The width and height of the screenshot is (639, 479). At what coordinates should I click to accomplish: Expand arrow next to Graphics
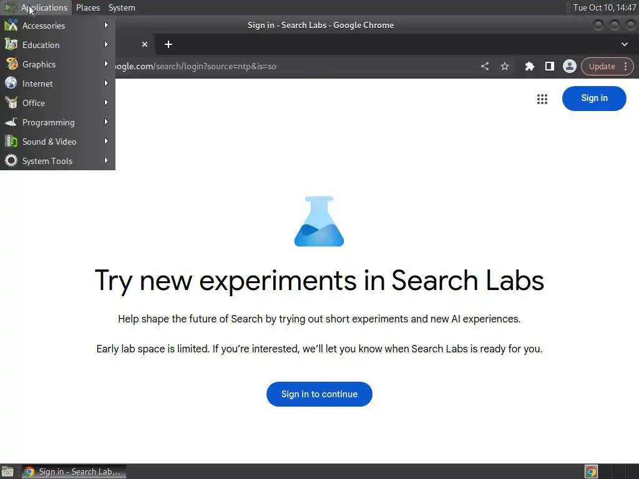pos(106,64)
